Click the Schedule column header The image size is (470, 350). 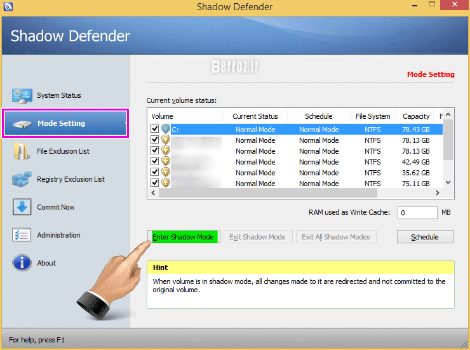click(319, 116)
